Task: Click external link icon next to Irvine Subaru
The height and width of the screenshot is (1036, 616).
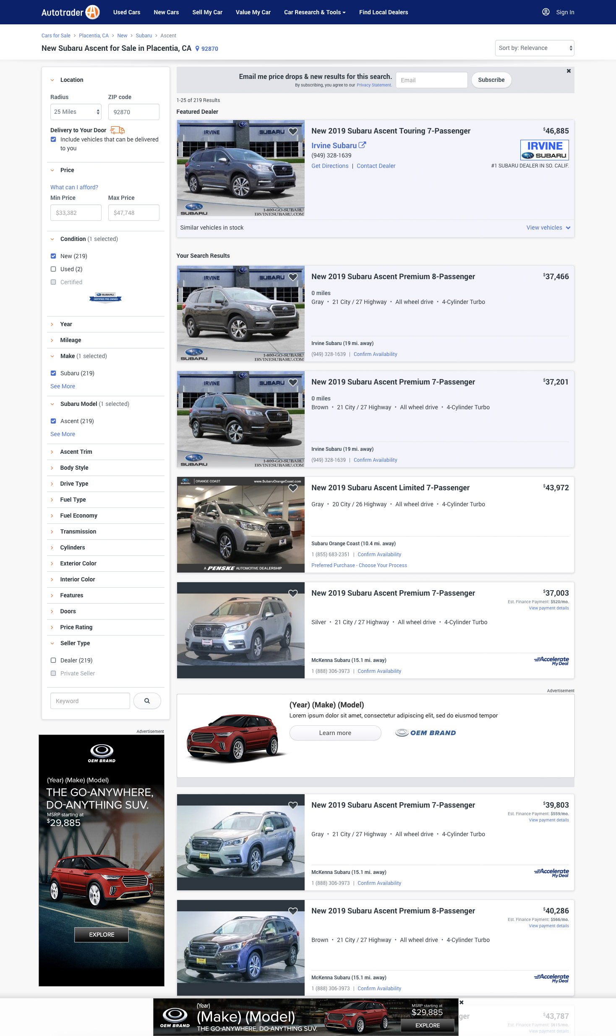Action: [362, 145]
